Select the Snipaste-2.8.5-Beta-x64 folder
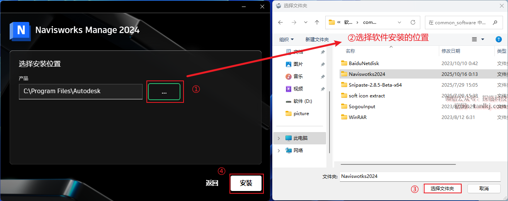Image resolution: width=508 pixels, height=201 pixels. pos(375,85)
